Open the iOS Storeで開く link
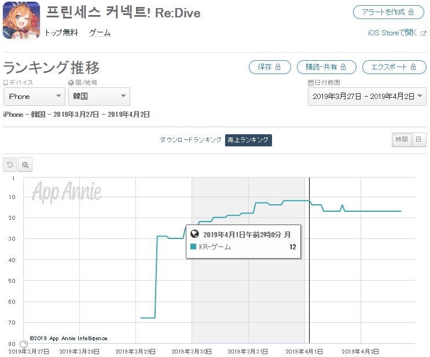Screen dimensions: 430x357 (x=392, y=33)
